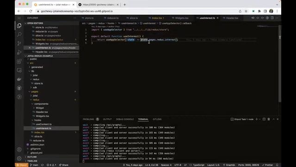The image size is (296, 167).
Task: Open the Debug Console panel tab
Action: [x=125, y=119]
